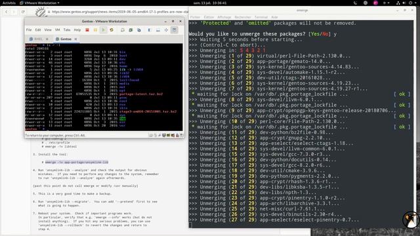
Task: Open the Snapshot manager icon
Action: point(138,30)
